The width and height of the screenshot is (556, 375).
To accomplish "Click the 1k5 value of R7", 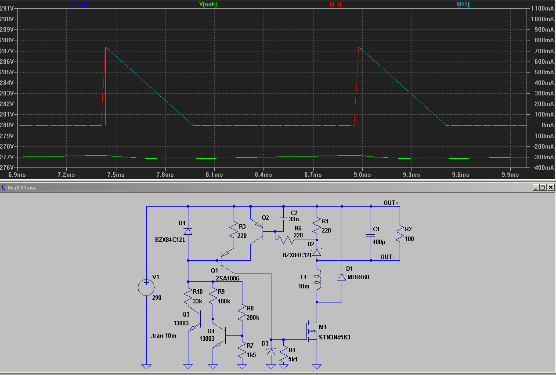I will click(x=251, y=355).
